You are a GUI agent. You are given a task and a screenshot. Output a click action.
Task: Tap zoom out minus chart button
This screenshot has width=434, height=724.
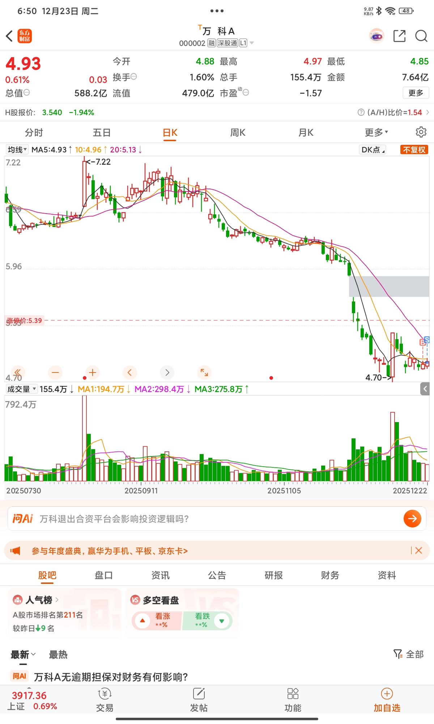55,372
